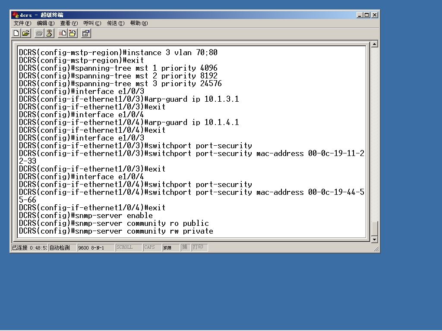Click line 'snmp-server community rw private'
The width and height of the screenshot is (442, 331).
(x=116, y=231)
